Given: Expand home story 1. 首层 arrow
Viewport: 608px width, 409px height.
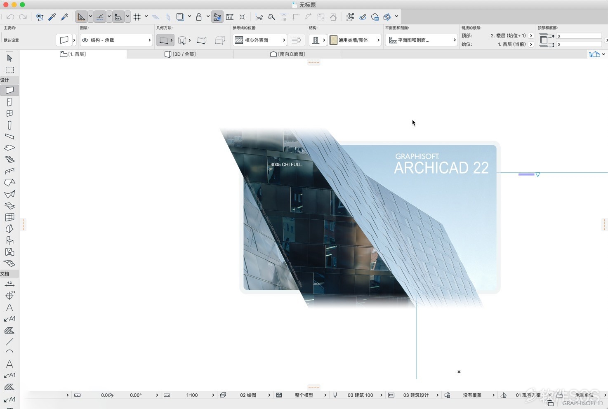Looking at the screenshot, I should [x=531, y=44].
